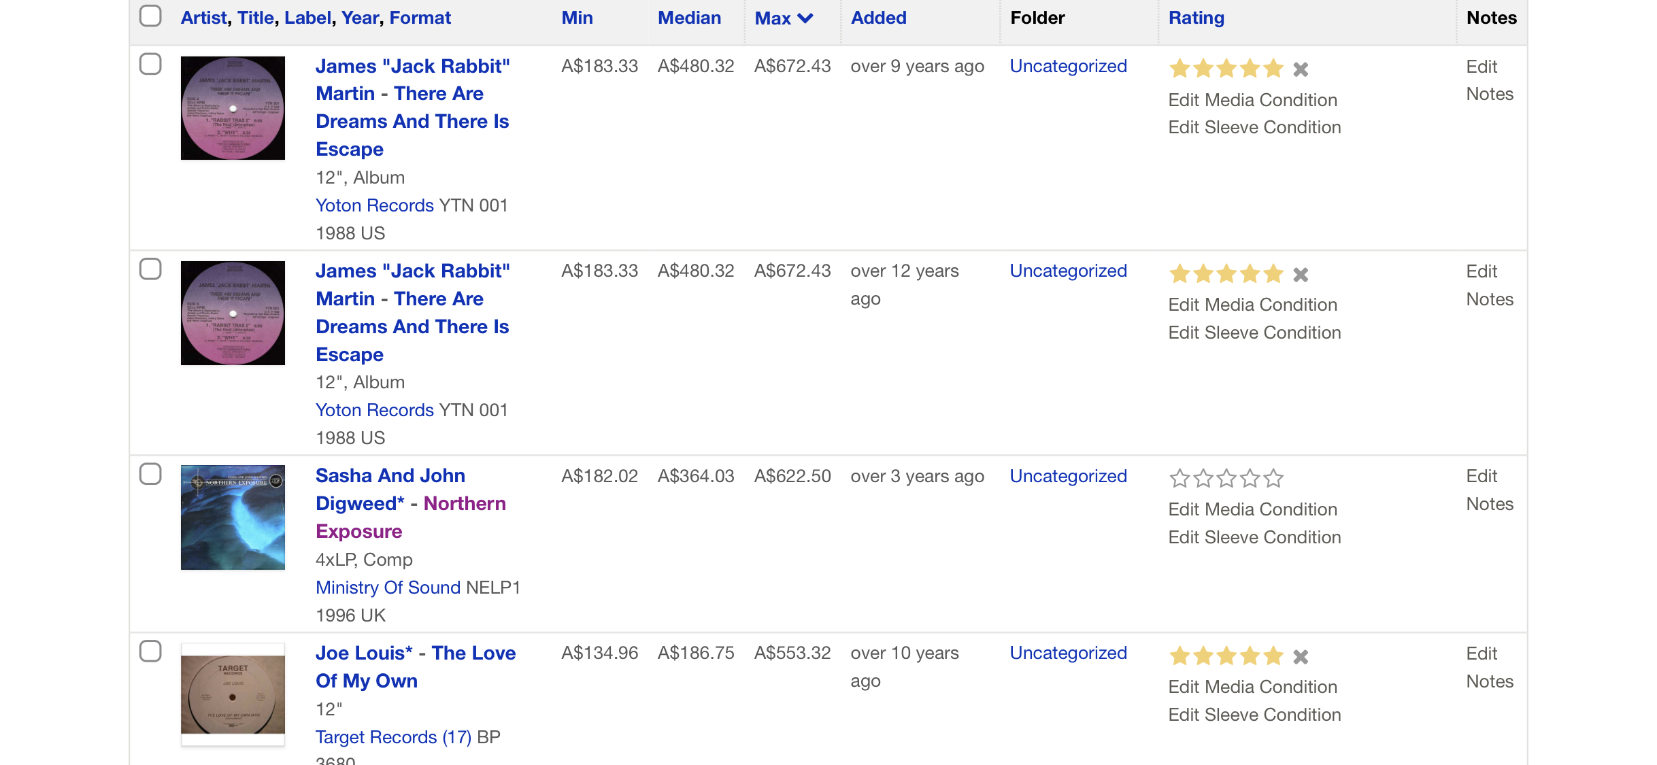Clear rating on first Jack Rabbit Martin row
The image size is (1657, 765).
[x=1300, y=69]
